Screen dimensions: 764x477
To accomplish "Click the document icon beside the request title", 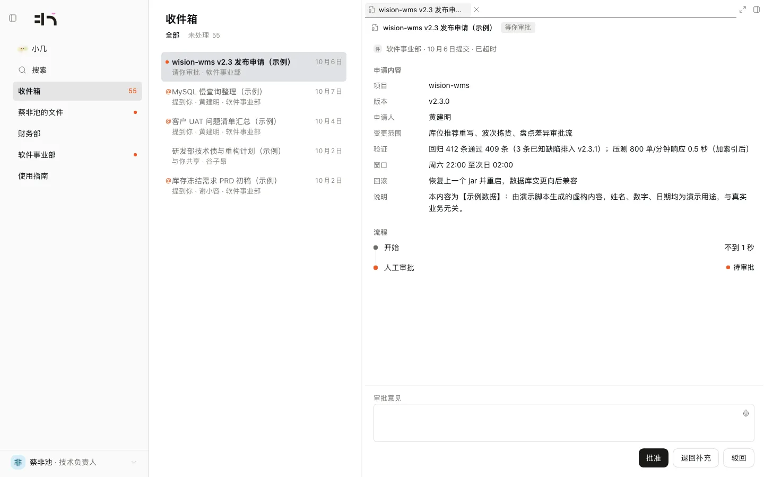I will coord(375,28).
